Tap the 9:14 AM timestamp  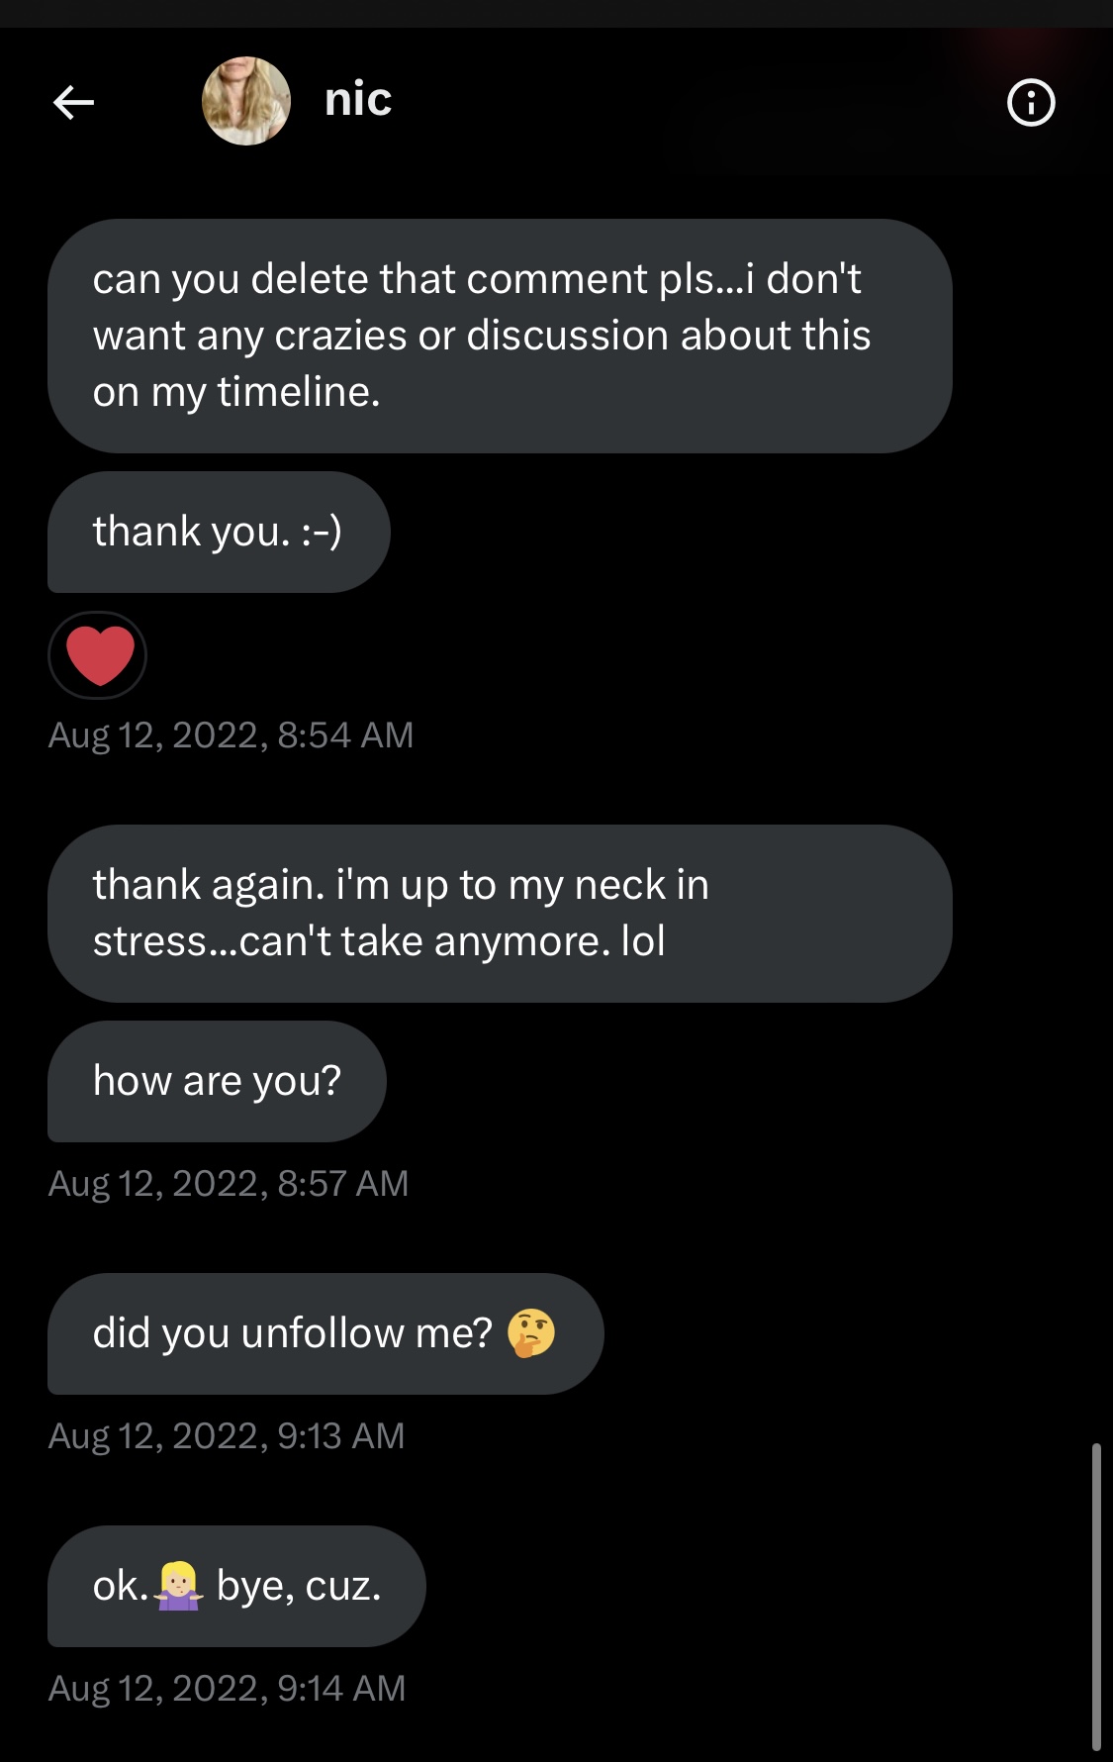[227, 1689]
